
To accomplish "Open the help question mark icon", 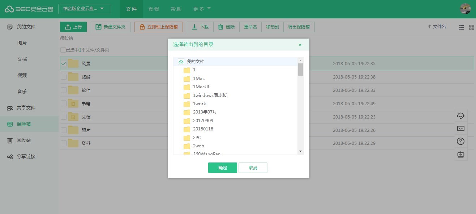I will coord(461,141).
